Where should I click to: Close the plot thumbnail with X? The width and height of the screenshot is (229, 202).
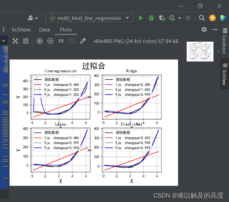click(218, 52)
